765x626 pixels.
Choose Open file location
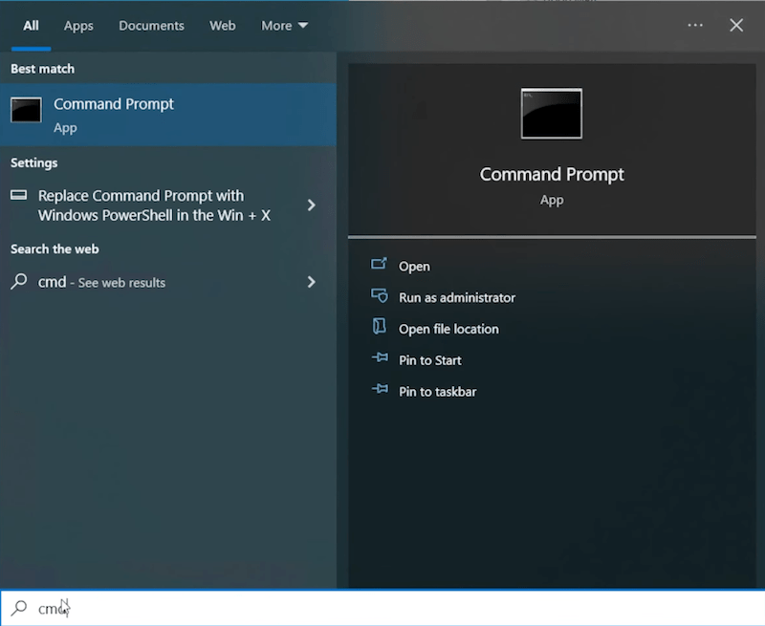448,329
